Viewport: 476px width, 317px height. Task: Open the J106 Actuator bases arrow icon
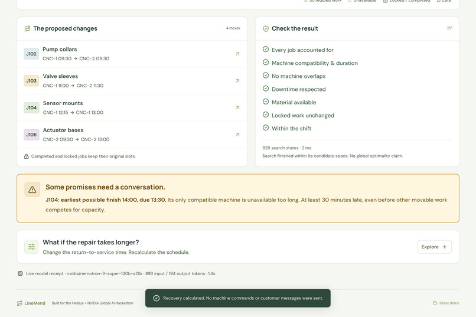click(237, 135)
